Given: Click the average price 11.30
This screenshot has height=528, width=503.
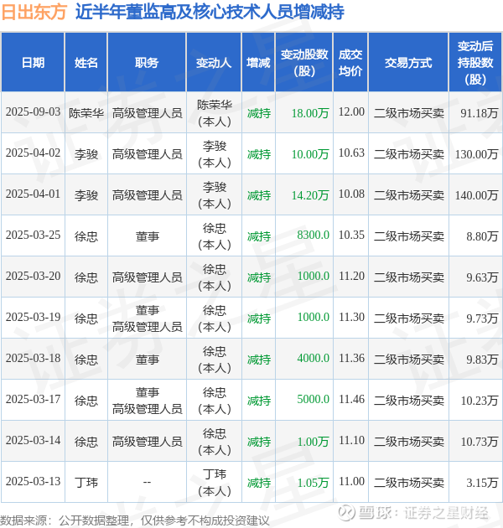Looking at the screenshot, I should pos(351,318).
